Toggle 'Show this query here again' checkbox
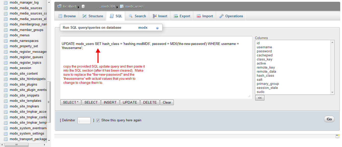Viewport: 342px width, 147px height. [98, 120]
